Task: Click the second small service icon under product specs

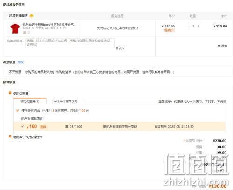Action: click(x=29, y=32)
